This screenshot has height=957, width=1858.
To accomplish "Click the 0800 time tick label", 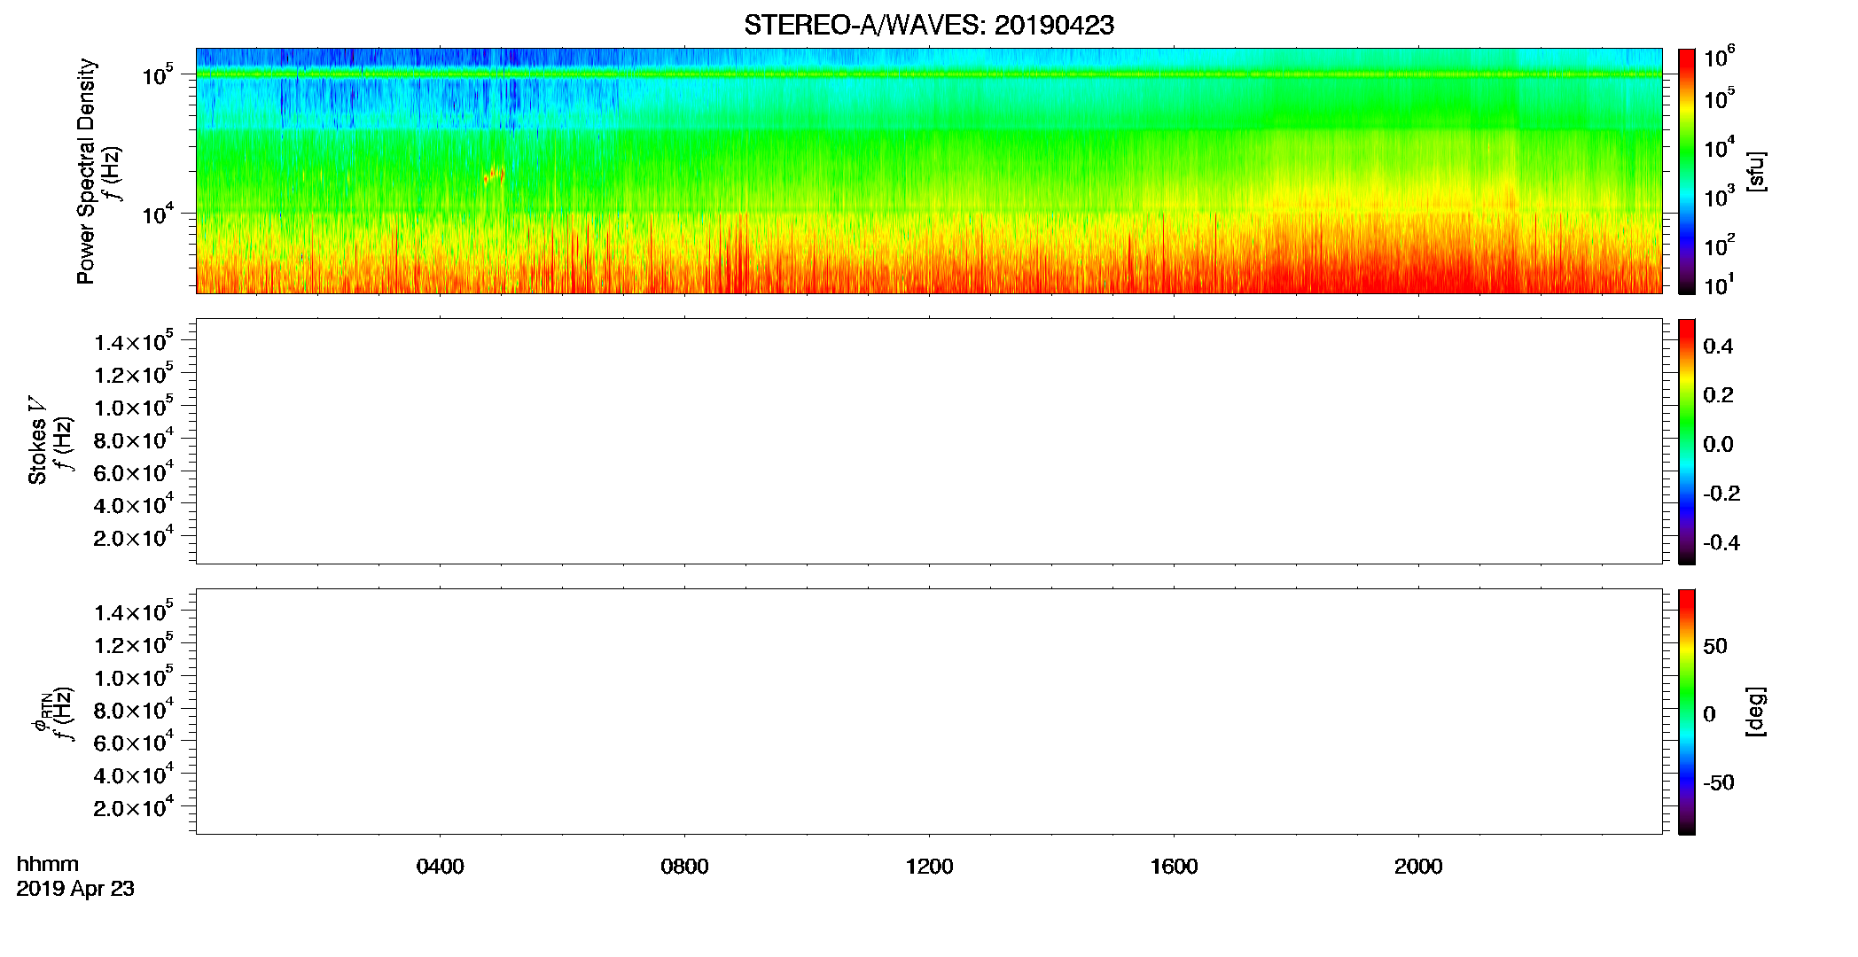I will pos(684,867).
